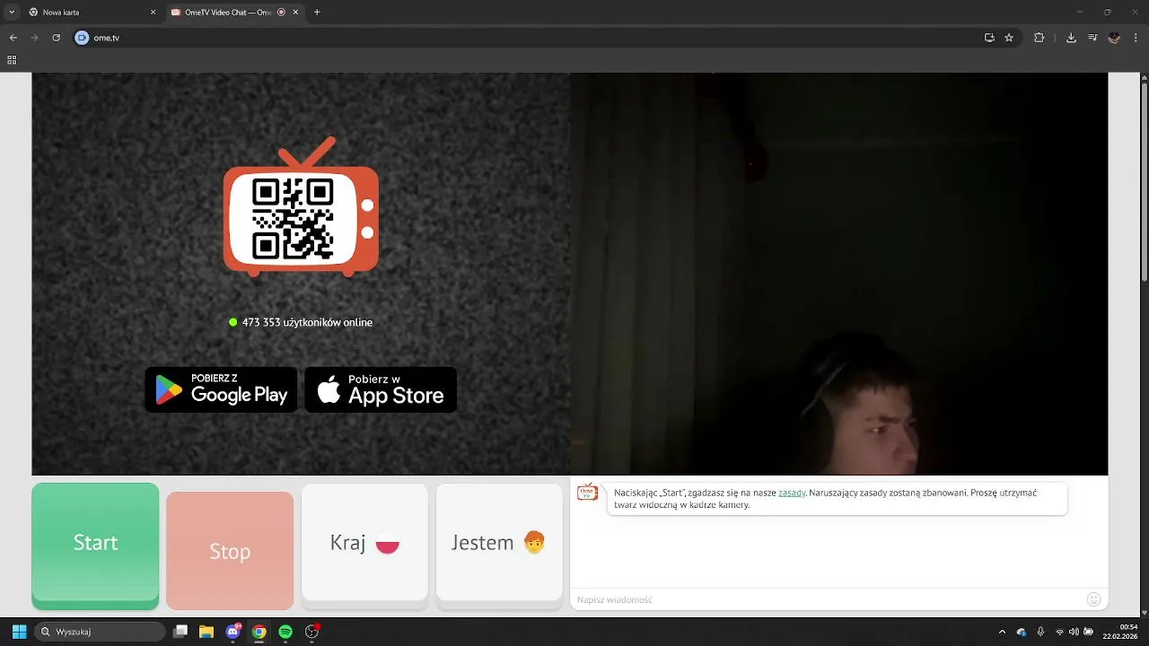Image resolution: width=1149 pixels, height=646 pixels.
Task: Show hidden system tray icons
Action: (x=1002, y=632)
